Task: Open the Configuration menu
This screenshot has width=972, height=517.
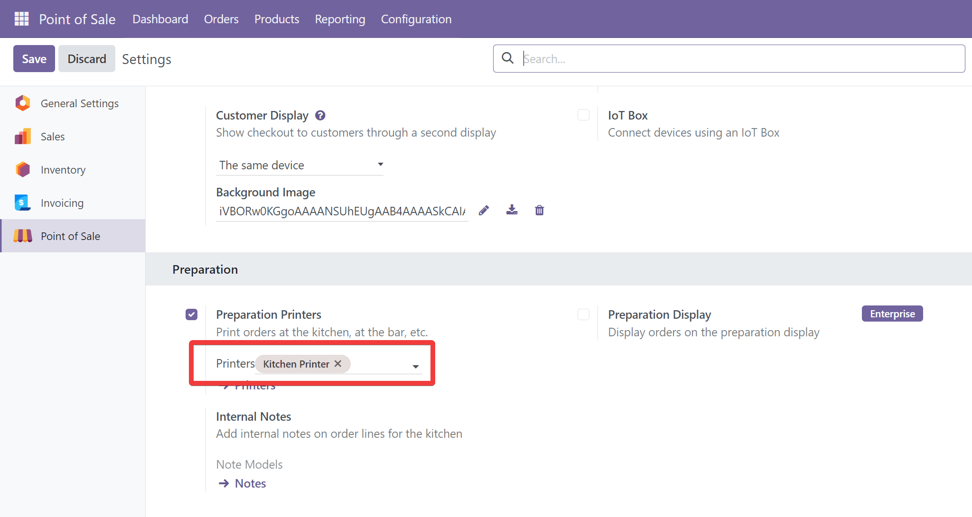Action: click(x=416, y=19)
